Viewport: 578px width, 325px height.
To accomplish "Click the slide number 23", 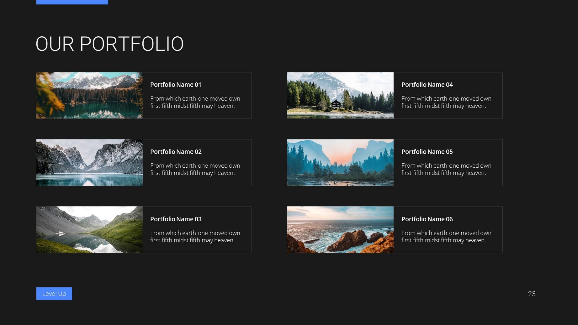I will point(532,294).
